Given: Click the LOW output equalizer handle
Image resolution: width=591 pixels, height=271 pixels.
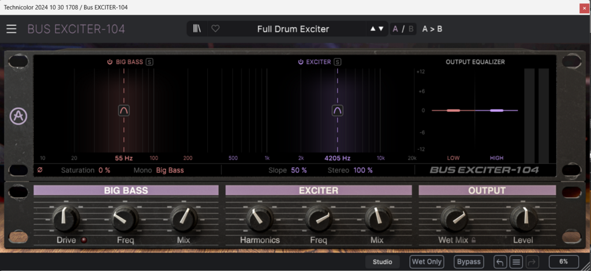Looking at the screenshot, I should coord(453,110).
